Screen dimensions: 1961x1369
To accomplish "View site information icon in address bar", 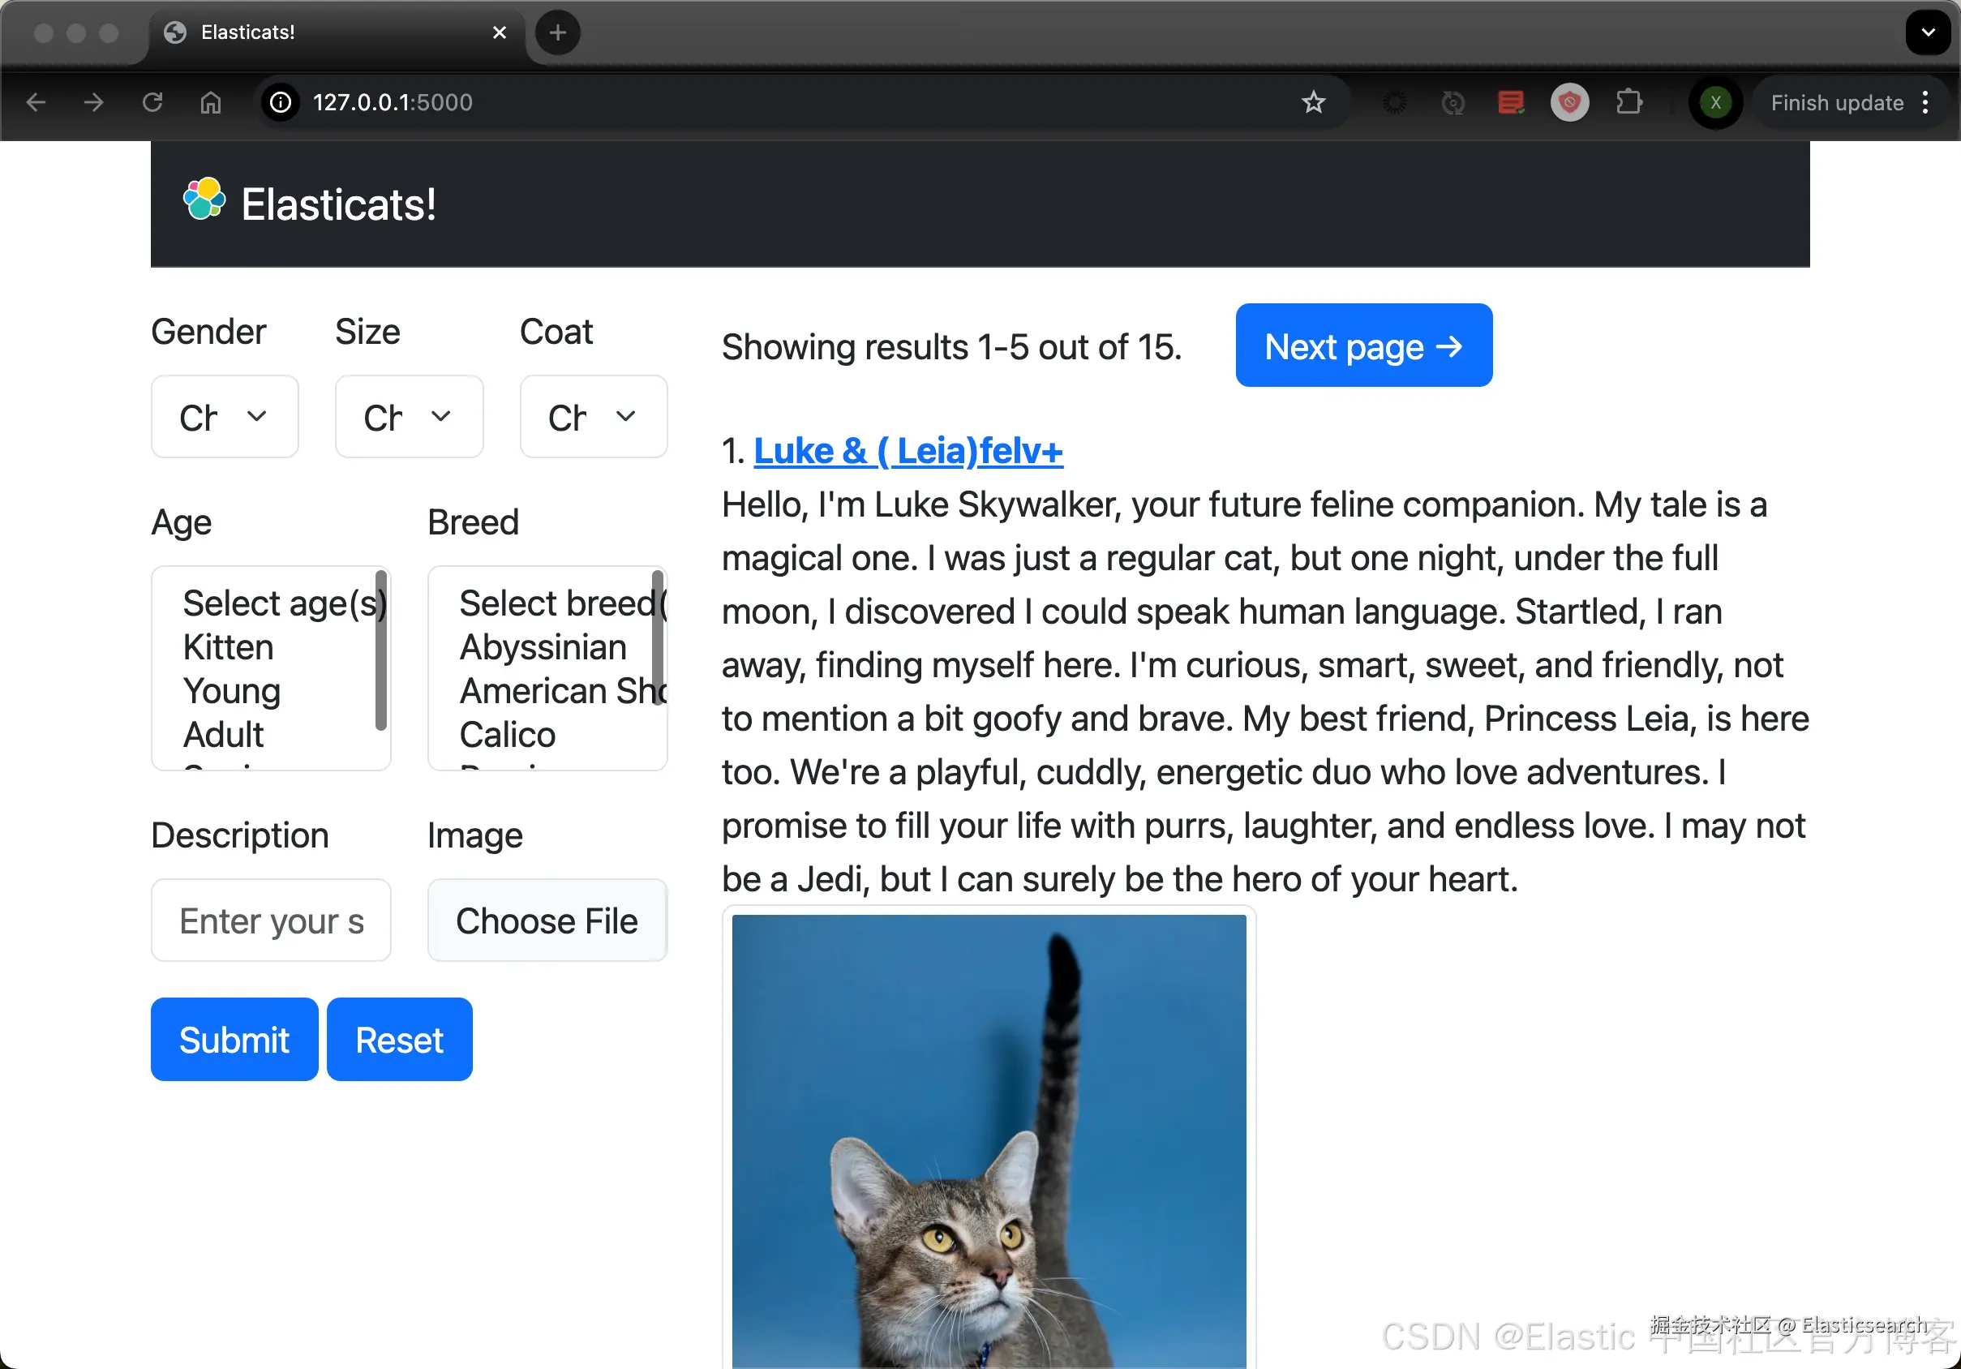I will coord(281,102).
